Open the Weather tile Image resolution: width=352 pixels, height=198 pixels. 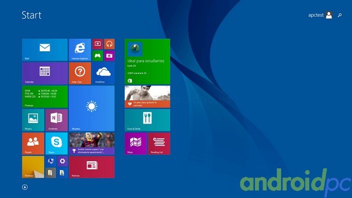(x=92, y=109)
